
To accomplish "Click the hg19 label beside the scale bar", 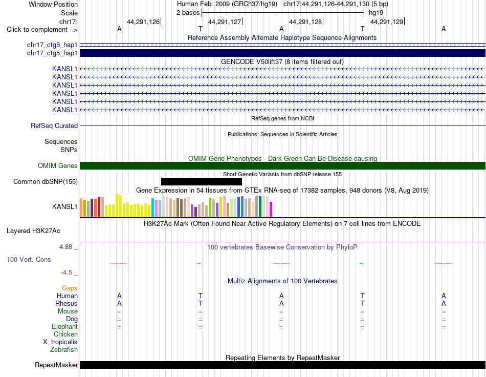I will [375, 13].
